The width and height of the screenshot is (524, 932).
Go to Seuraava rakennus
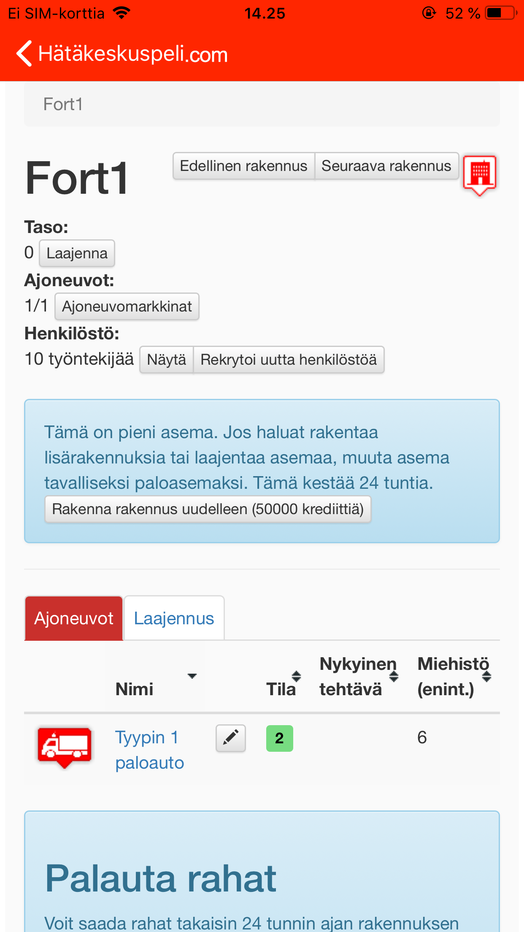tap(386, 166)
